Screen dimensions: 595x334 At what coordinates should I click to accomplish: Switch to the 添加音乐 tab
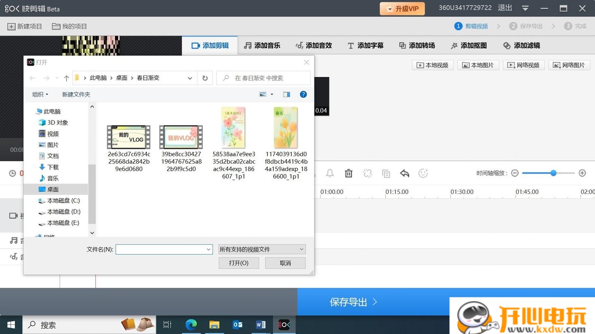click(262, 45)
